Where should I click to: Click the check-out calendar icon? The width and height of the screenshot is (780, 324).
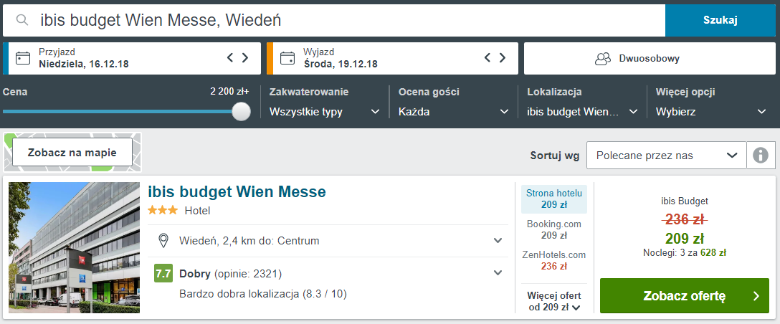click(x=287, y=58)
